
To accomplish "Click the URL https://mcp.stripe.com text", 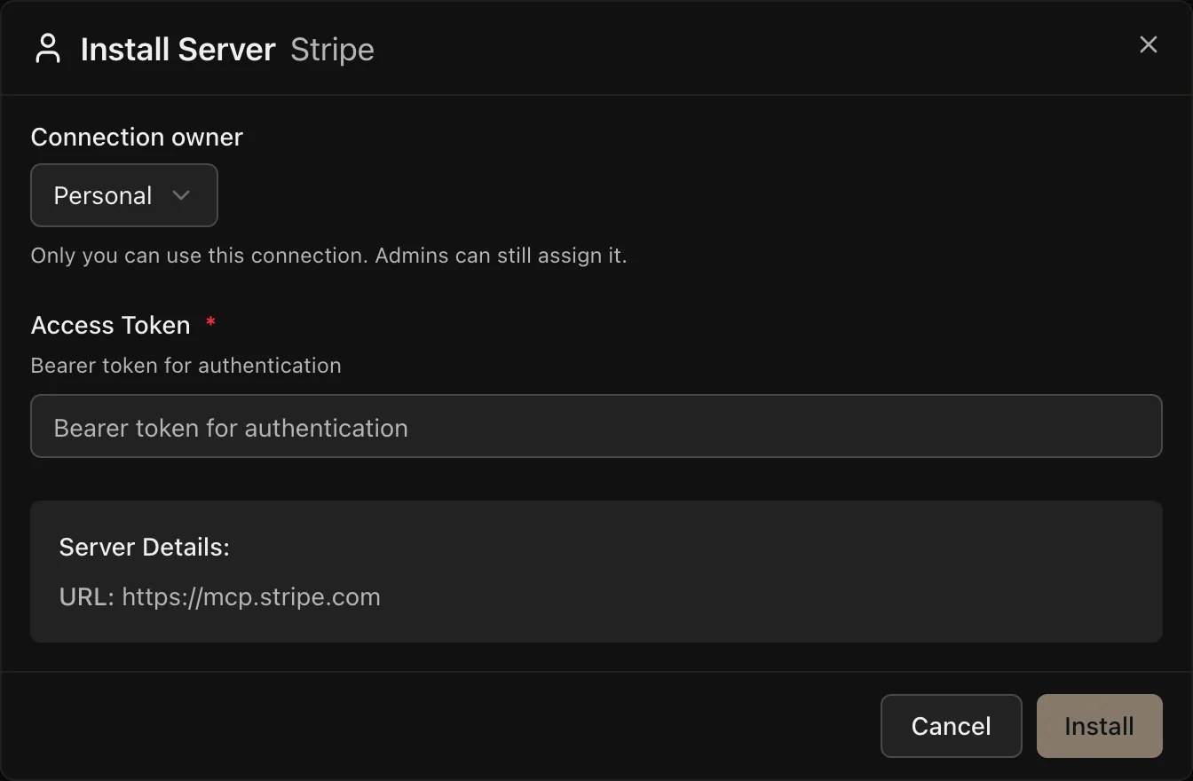I will coord(220,596).
